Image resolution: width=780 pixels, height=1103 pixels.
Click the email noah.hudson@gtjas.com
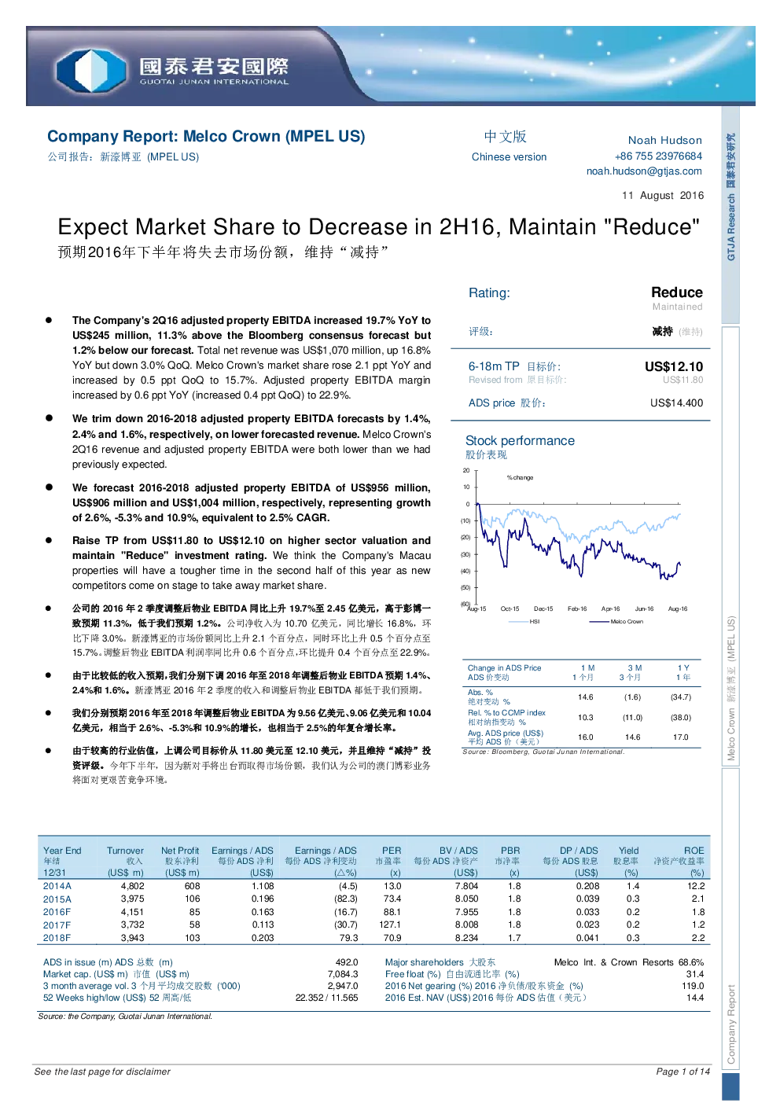click(x=644, y=171)
